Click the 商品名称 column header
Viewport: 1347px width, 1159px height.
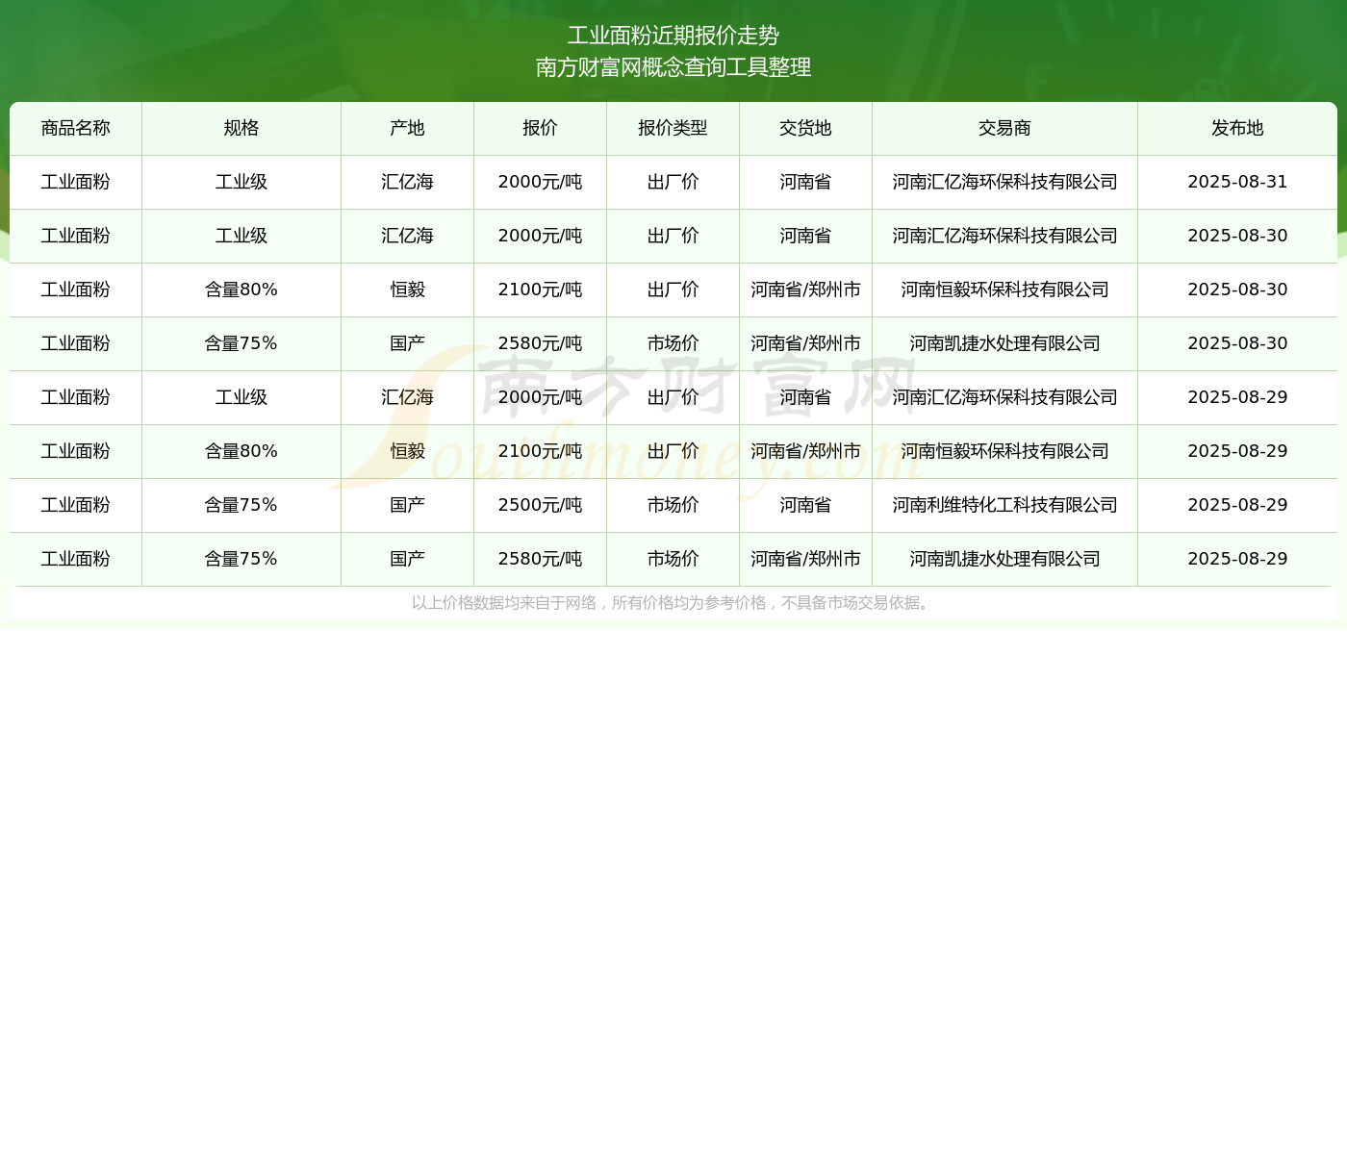click(x=76, y=128)
